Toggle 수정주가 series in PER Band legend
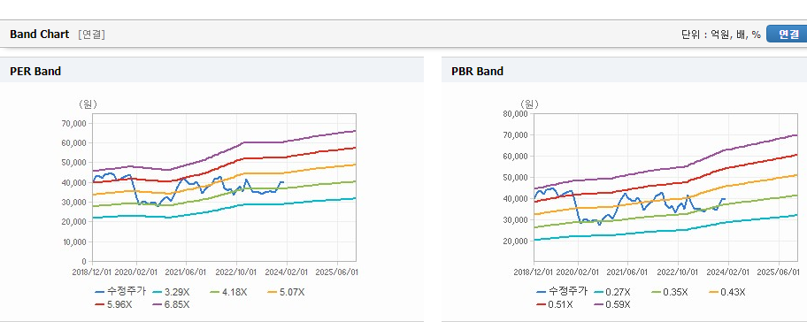Screen dimensions: 807x322 coord(120,292)
